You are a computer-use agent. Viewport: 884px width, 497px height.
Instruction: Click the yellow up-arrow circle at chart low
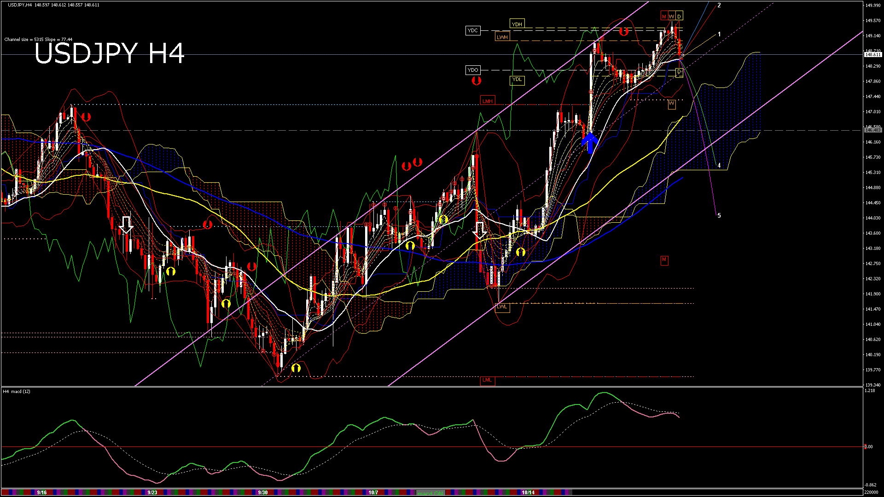(x=296, y=368)
